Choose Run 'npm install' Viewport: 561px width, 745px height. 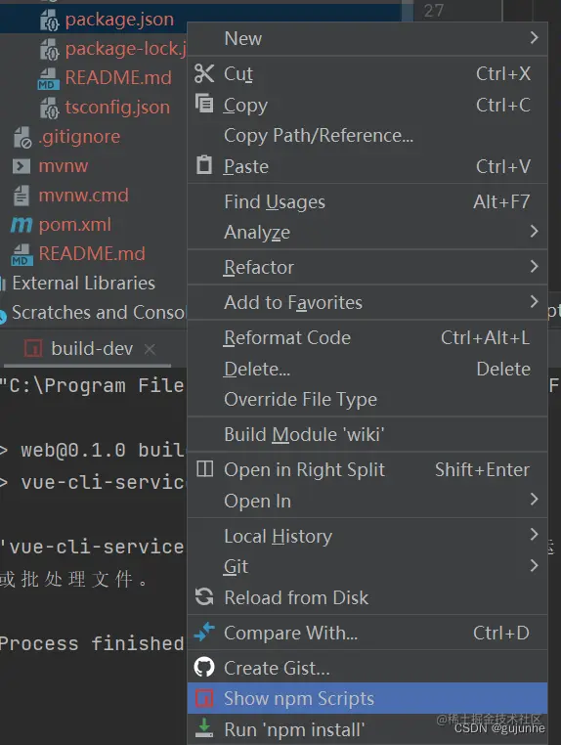click(x=367, y=728)
